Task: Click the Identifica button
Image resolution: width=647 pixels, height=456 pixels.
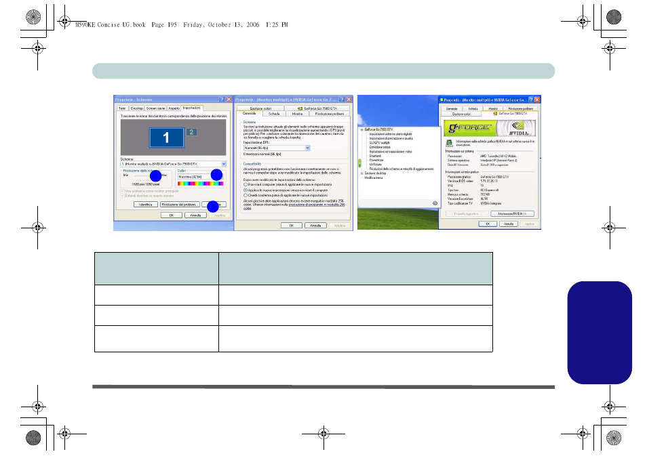Action: point(145,204)
